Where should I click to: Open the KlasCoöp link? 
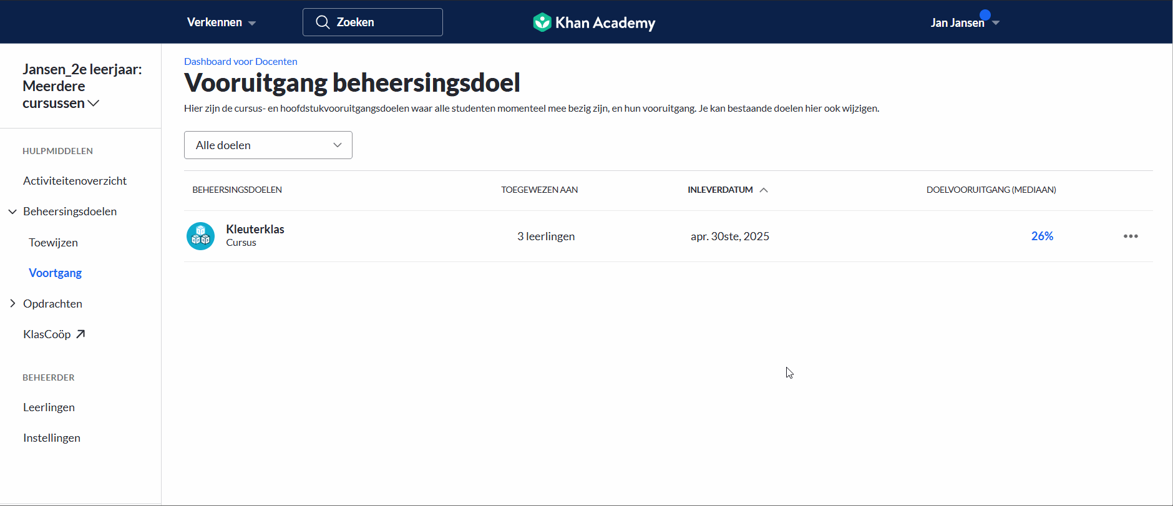click(47, 334)
